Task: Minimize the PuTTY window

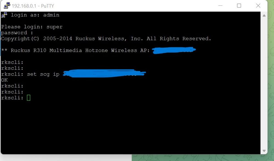Action: click(220, 5)
